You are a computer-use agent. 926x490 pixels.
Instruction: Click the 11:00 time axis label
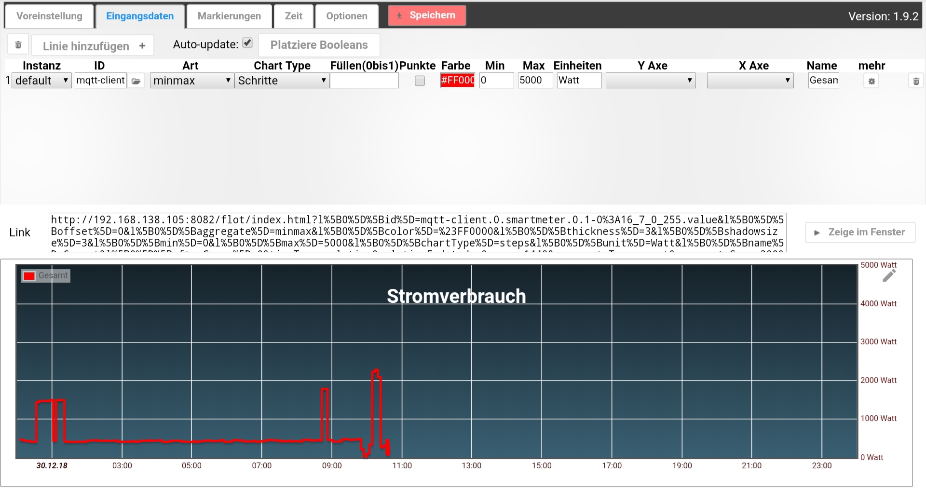point(402,465)
